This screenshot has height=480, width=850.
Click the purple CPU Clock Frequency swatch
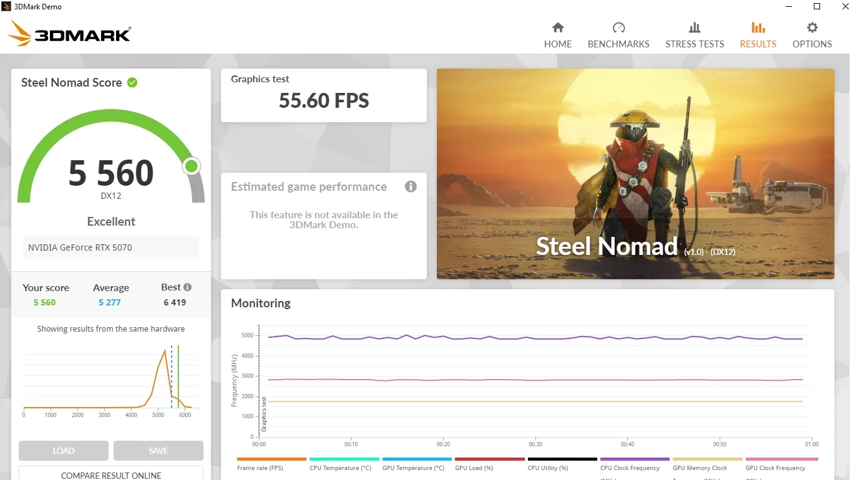click(x=635, y=459)
